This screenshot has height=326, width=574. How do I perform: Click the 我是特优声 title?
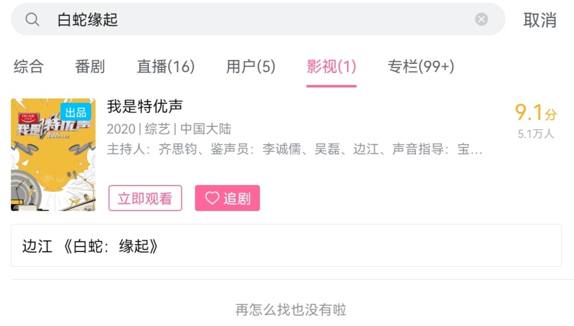pyautogui.click(x=145, y=106)
